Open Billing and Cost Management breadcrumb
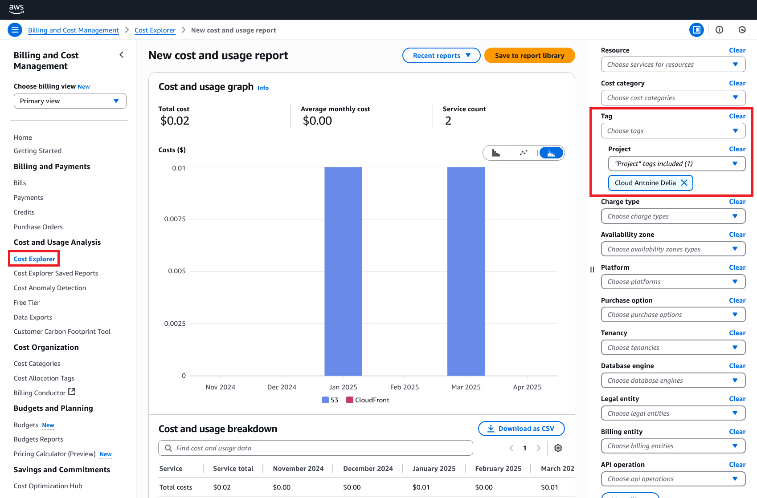The height and width of the screenshot is (498, 757). [74, 30]
